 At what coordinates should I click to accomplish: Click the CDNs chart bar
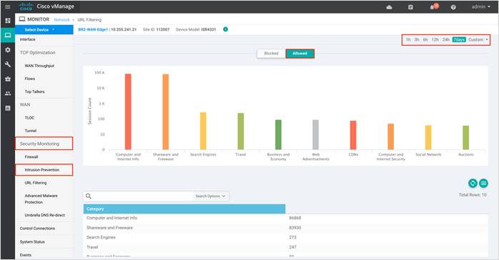(353, 135)
